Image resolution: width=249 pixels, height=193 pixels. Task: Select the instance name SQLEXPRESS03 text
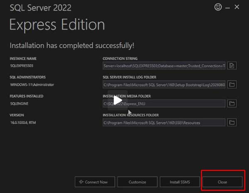click(22, 66)
